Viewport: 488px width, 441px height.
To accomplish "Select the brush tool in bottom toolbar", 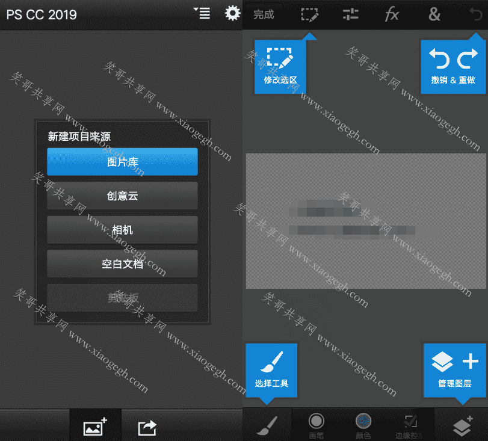I will coord(267,425).
